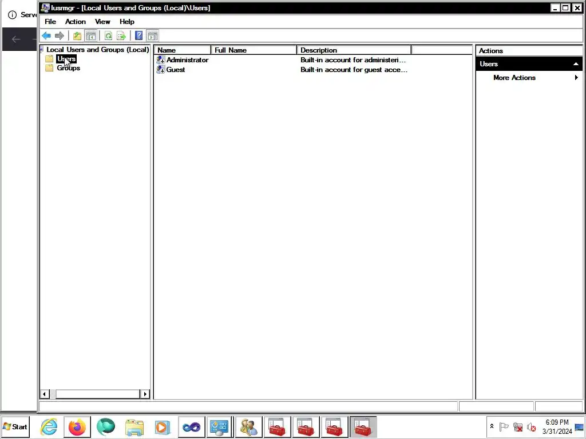Toggle Show/Hide Action Pane toolbar icon
The image size is (586, 439).
click(152, 36)
